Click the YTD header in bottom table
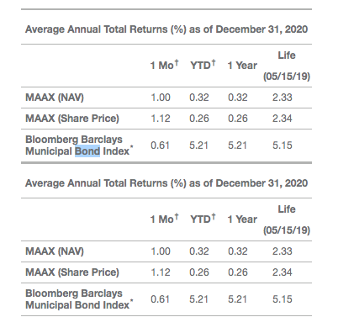The image size is (338, 333). tap(203, 219)
